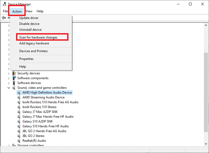Select boAt Rockerz 510 Stereo device

point(39,107)
